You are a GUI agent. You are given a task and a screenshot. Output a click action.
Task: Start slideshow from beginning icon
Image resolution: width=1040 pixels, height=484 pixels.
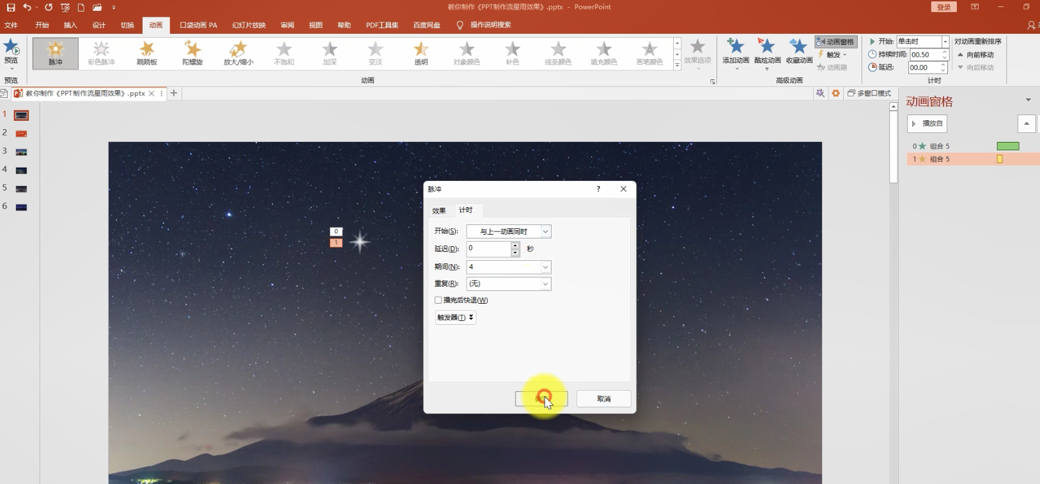click(65, 7)
